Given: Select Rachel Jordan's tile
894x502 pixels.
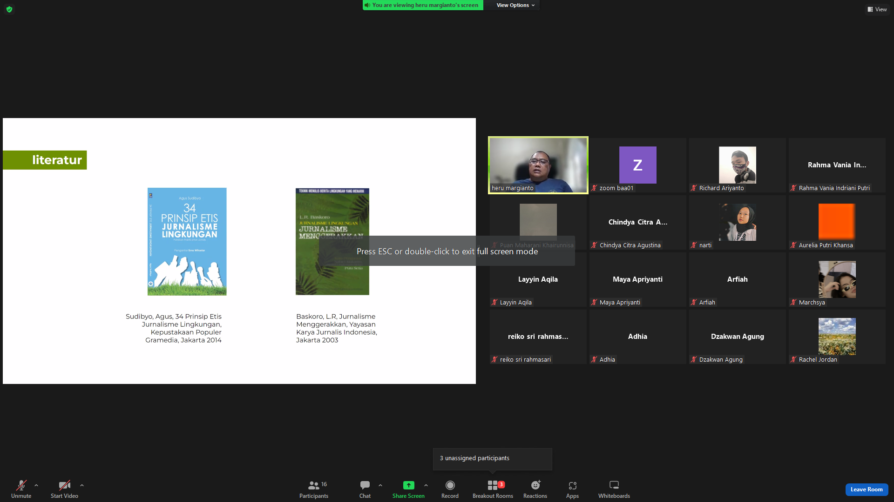Looking at the screenshot, I should pos(837,337).
